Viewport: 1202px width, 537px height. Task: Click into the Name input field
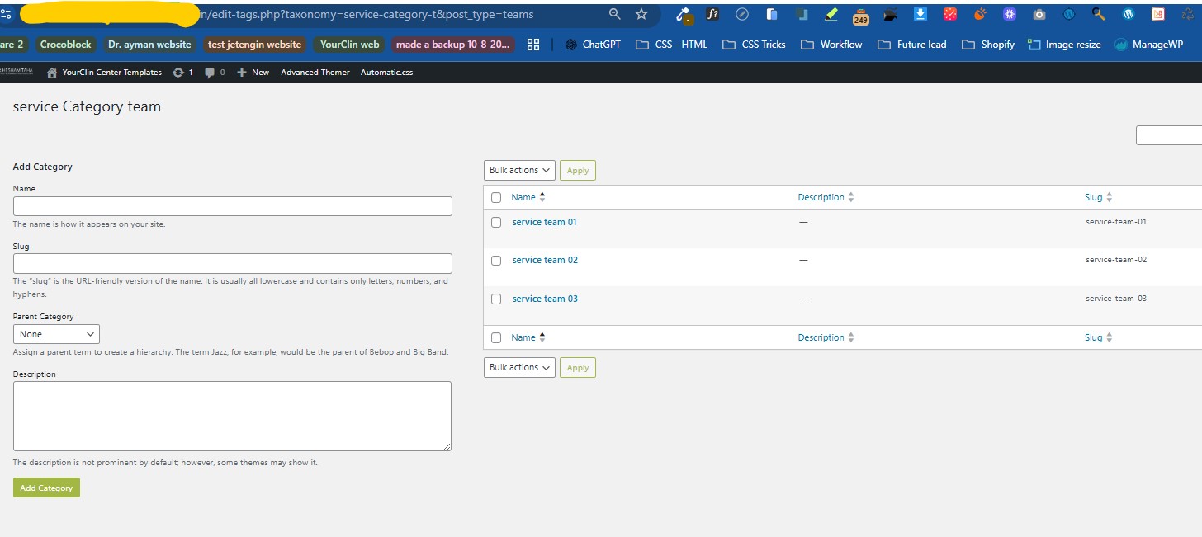[x=232, y=206]
